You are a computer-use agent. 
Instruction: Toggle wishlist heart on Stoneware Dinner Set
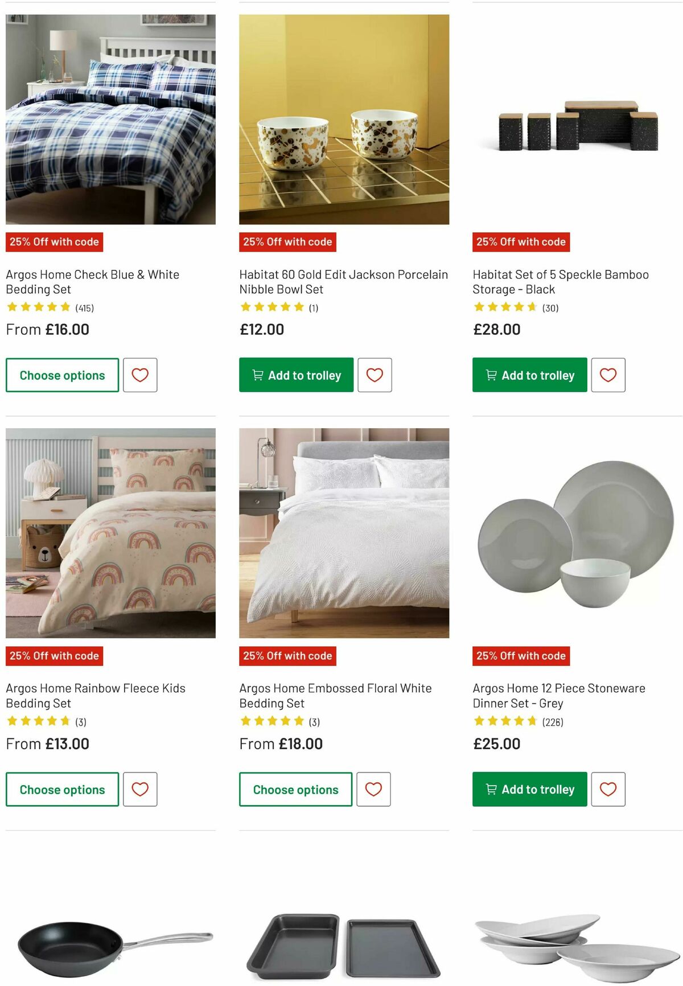[608, 789]
